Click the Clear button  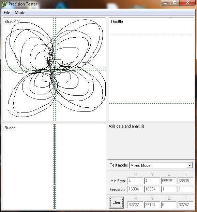pyautogui.click(x=117, y=202)
